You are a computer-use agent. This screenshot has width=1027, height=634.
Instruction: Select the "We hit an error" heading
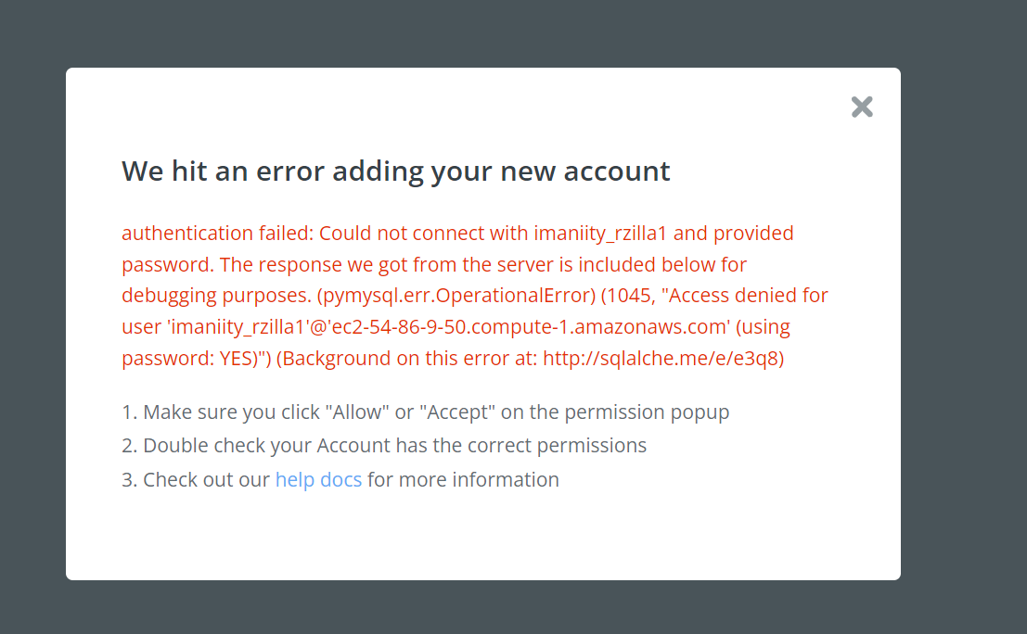pos(395,171)
